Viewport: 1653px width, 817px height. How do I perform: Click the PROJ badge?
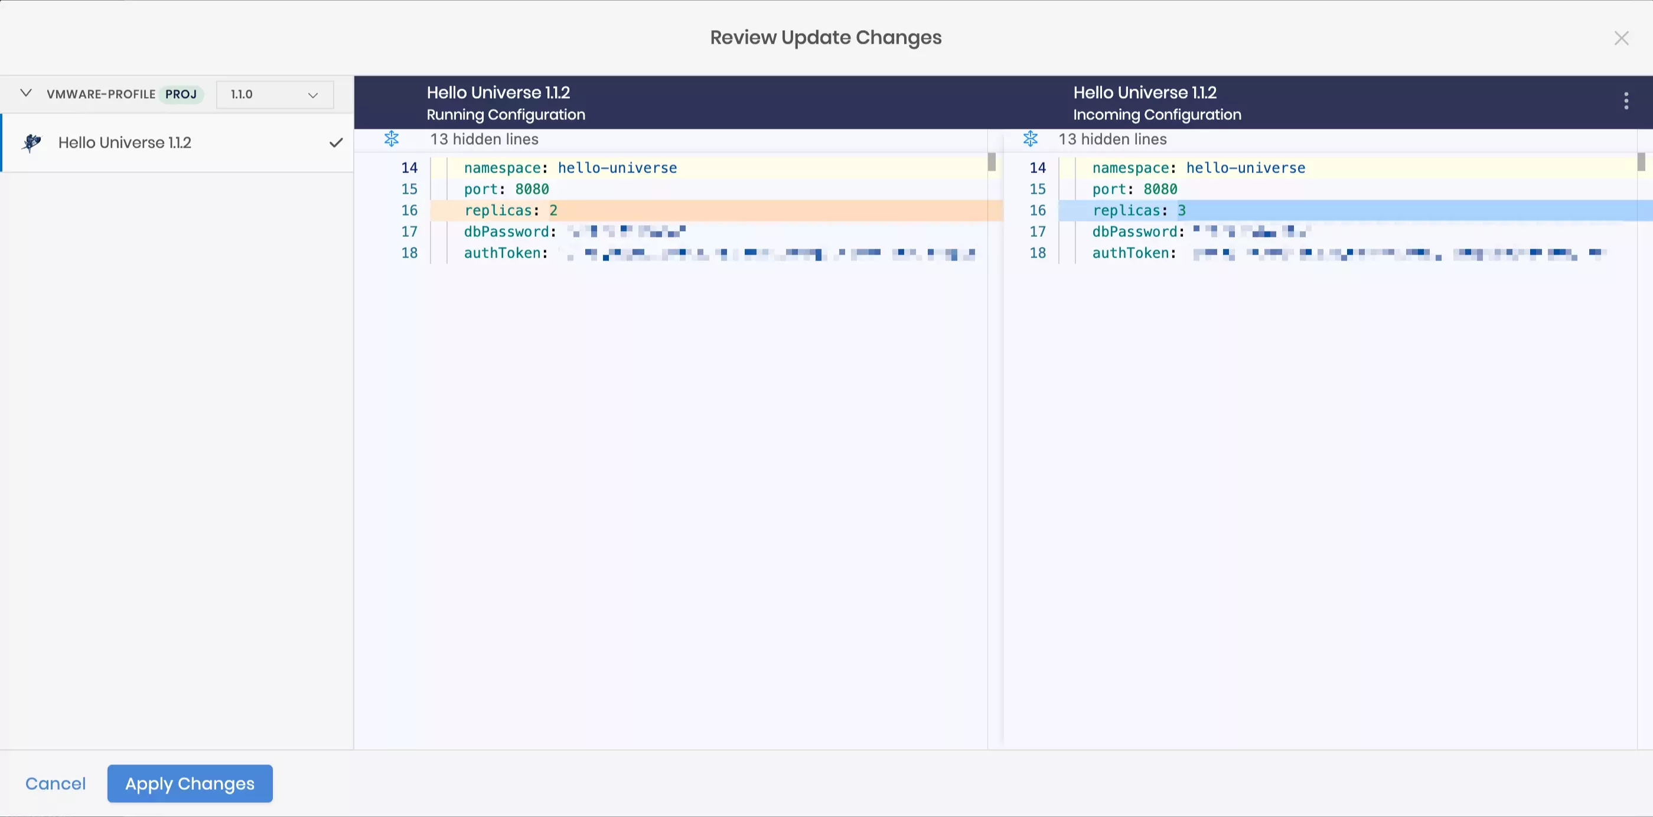(181, 95)
